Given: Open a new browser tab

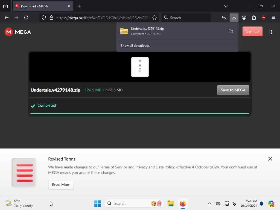Looking at the screenshot, I should pos(79,6).
